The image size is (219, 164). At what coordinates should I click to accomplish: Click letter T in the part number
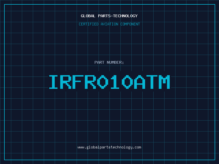(x=152, y=82)
